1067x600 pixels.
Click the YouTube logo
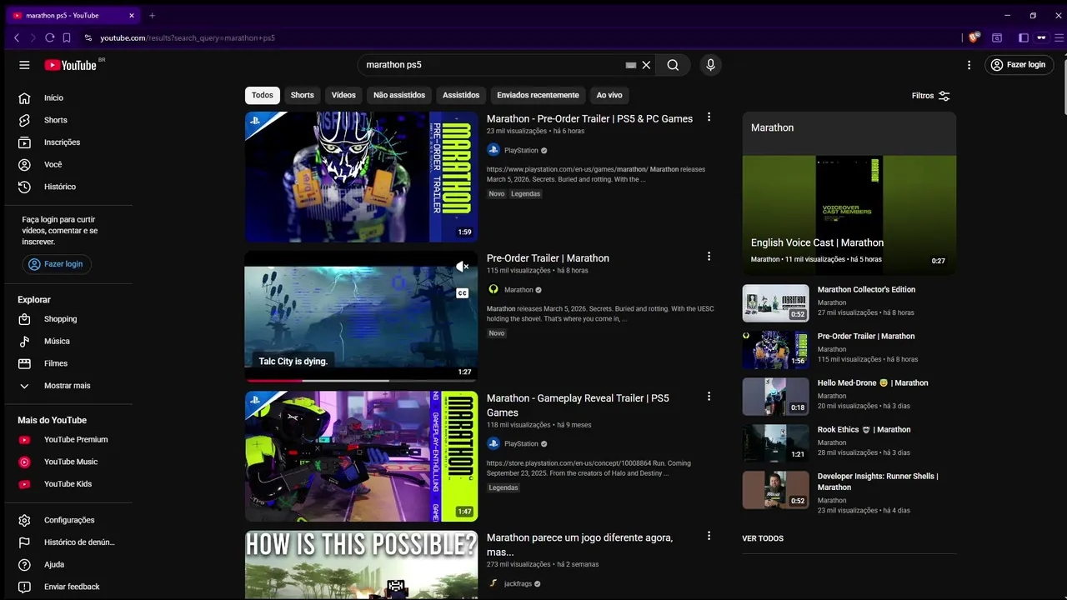[x=71, y=65]
